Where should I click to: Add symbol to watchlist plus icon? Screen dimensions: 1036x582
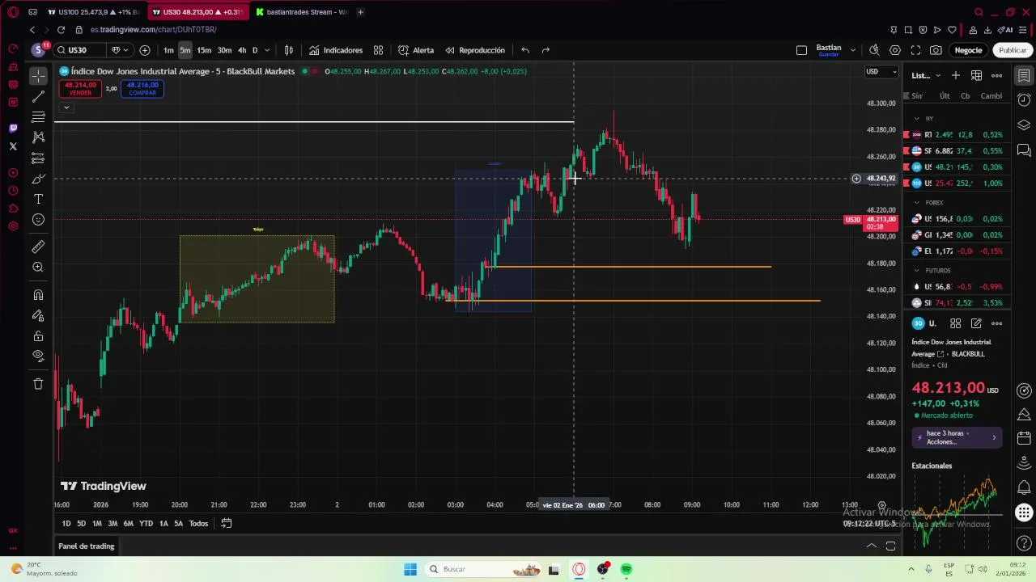pyautogui.click(x=955, y=75)
